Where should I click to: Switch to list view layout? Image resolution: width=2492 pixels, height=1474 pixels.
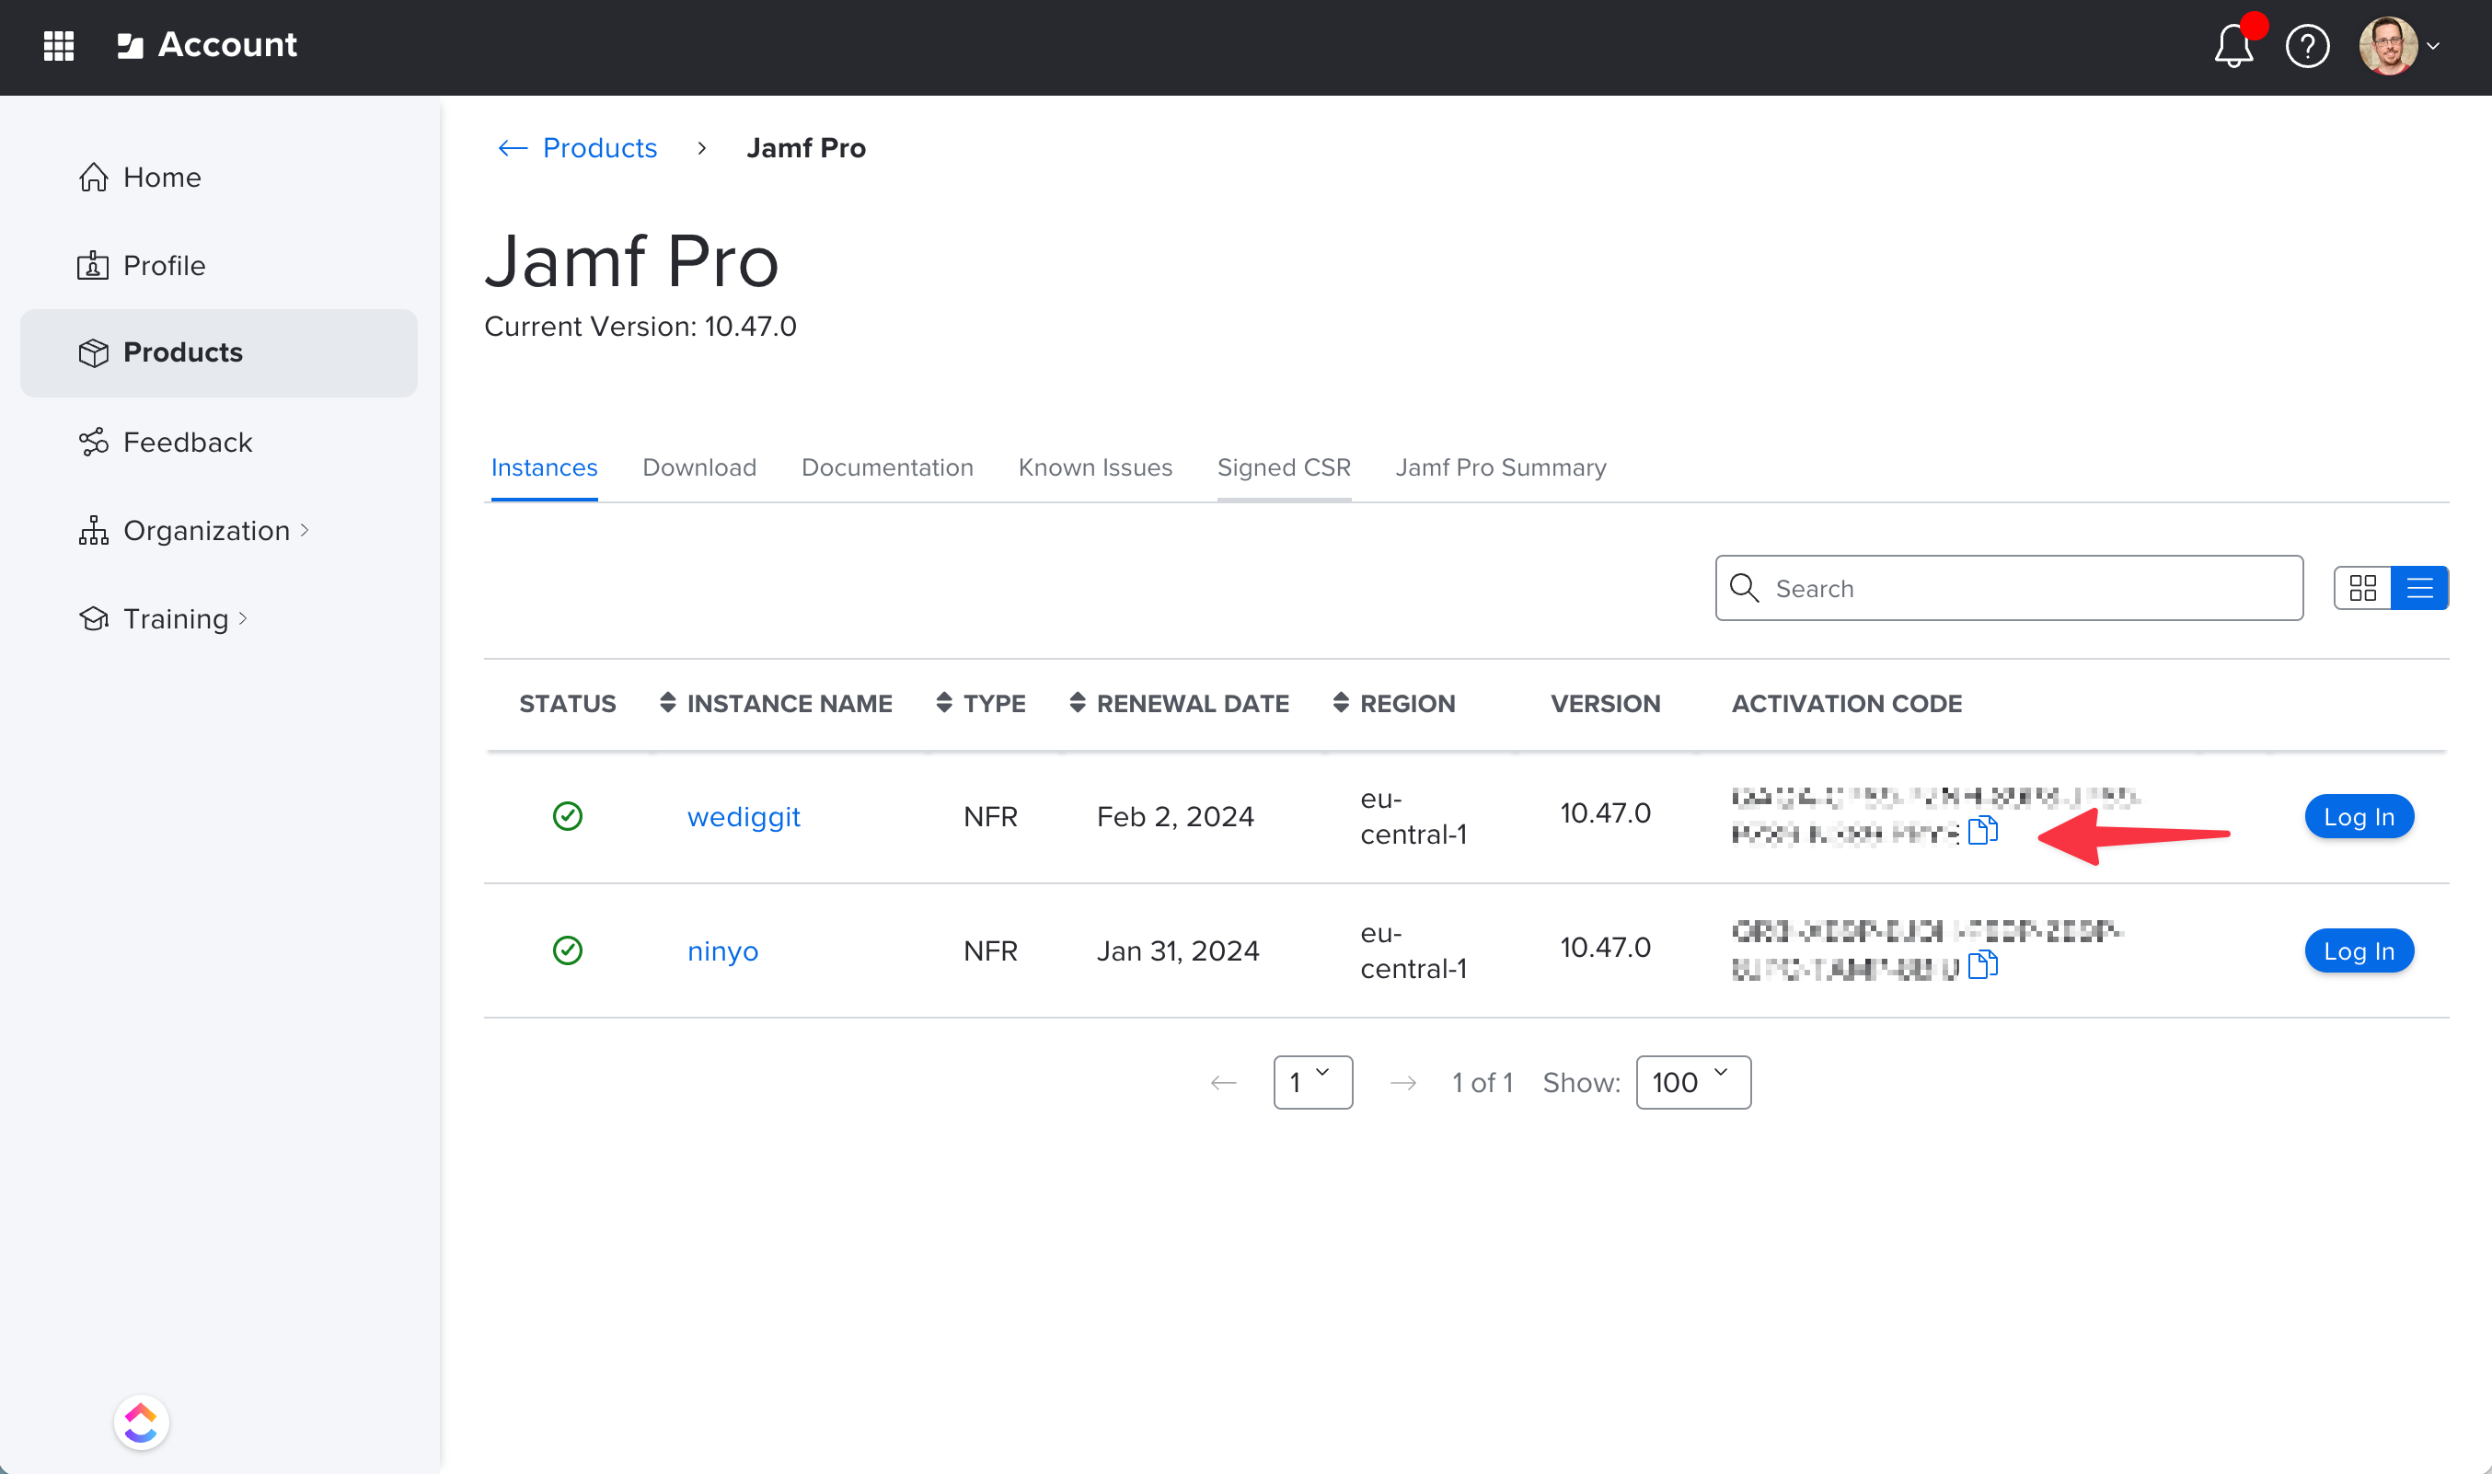tap(2419, 588)
